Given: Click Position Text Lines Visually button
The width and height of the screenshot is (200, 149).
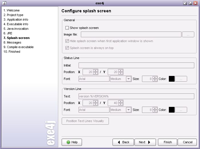Looking at the screenshot, I should pyautogui.click(x=85, y=121).
